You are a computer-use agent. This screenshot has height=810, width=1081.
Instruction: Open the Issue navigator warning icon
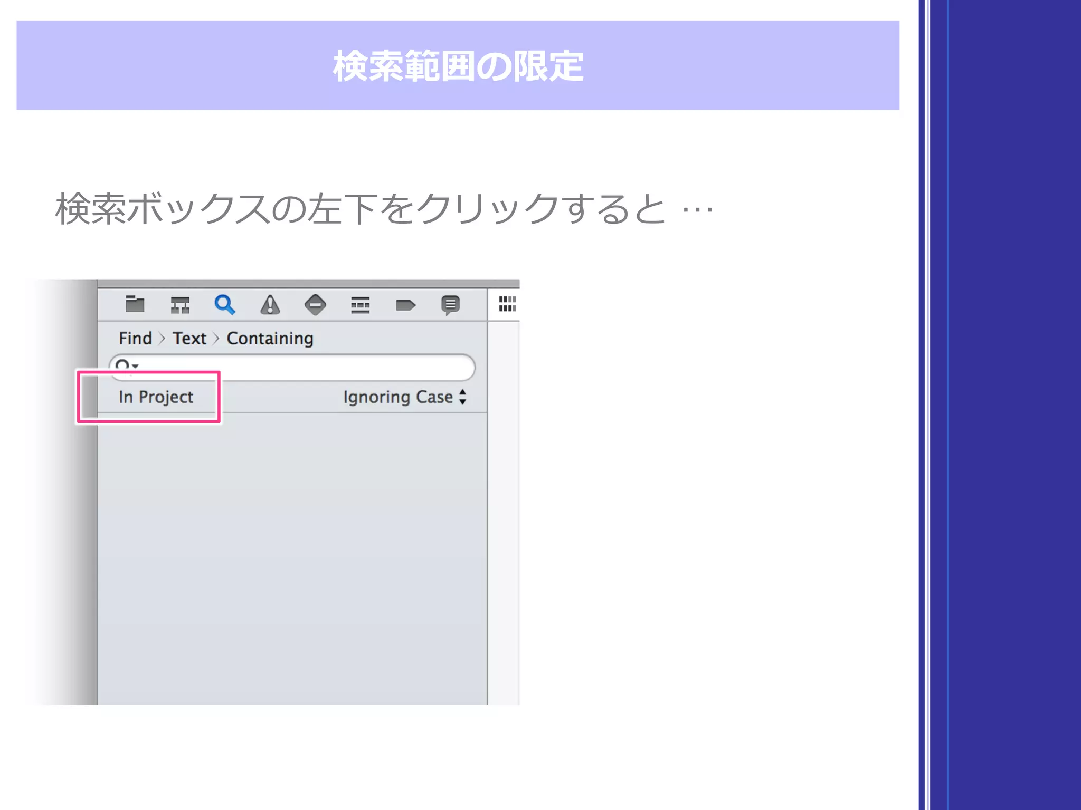[270, 305]
